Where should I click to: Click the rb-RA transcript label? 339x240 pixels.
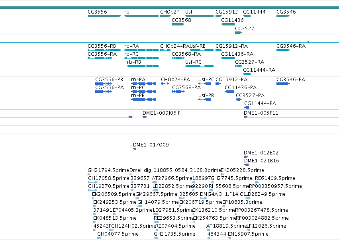(132, 46)
